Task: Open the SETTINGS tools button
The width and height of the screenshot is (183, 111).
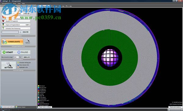Action: point(9,65)
